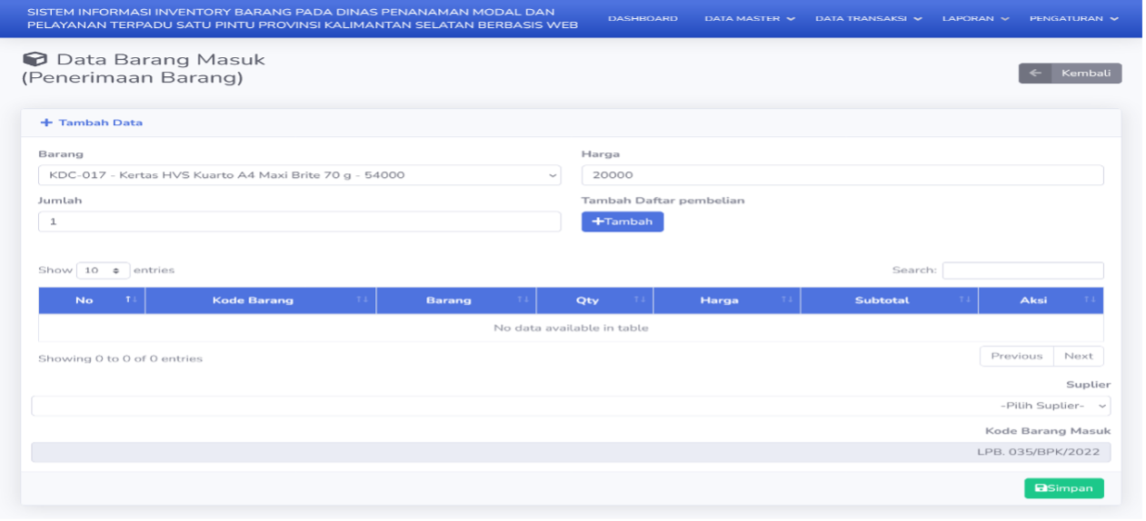Click the Kembali back button
Screen dimensions: 1146x521
tap(1070, 74)
